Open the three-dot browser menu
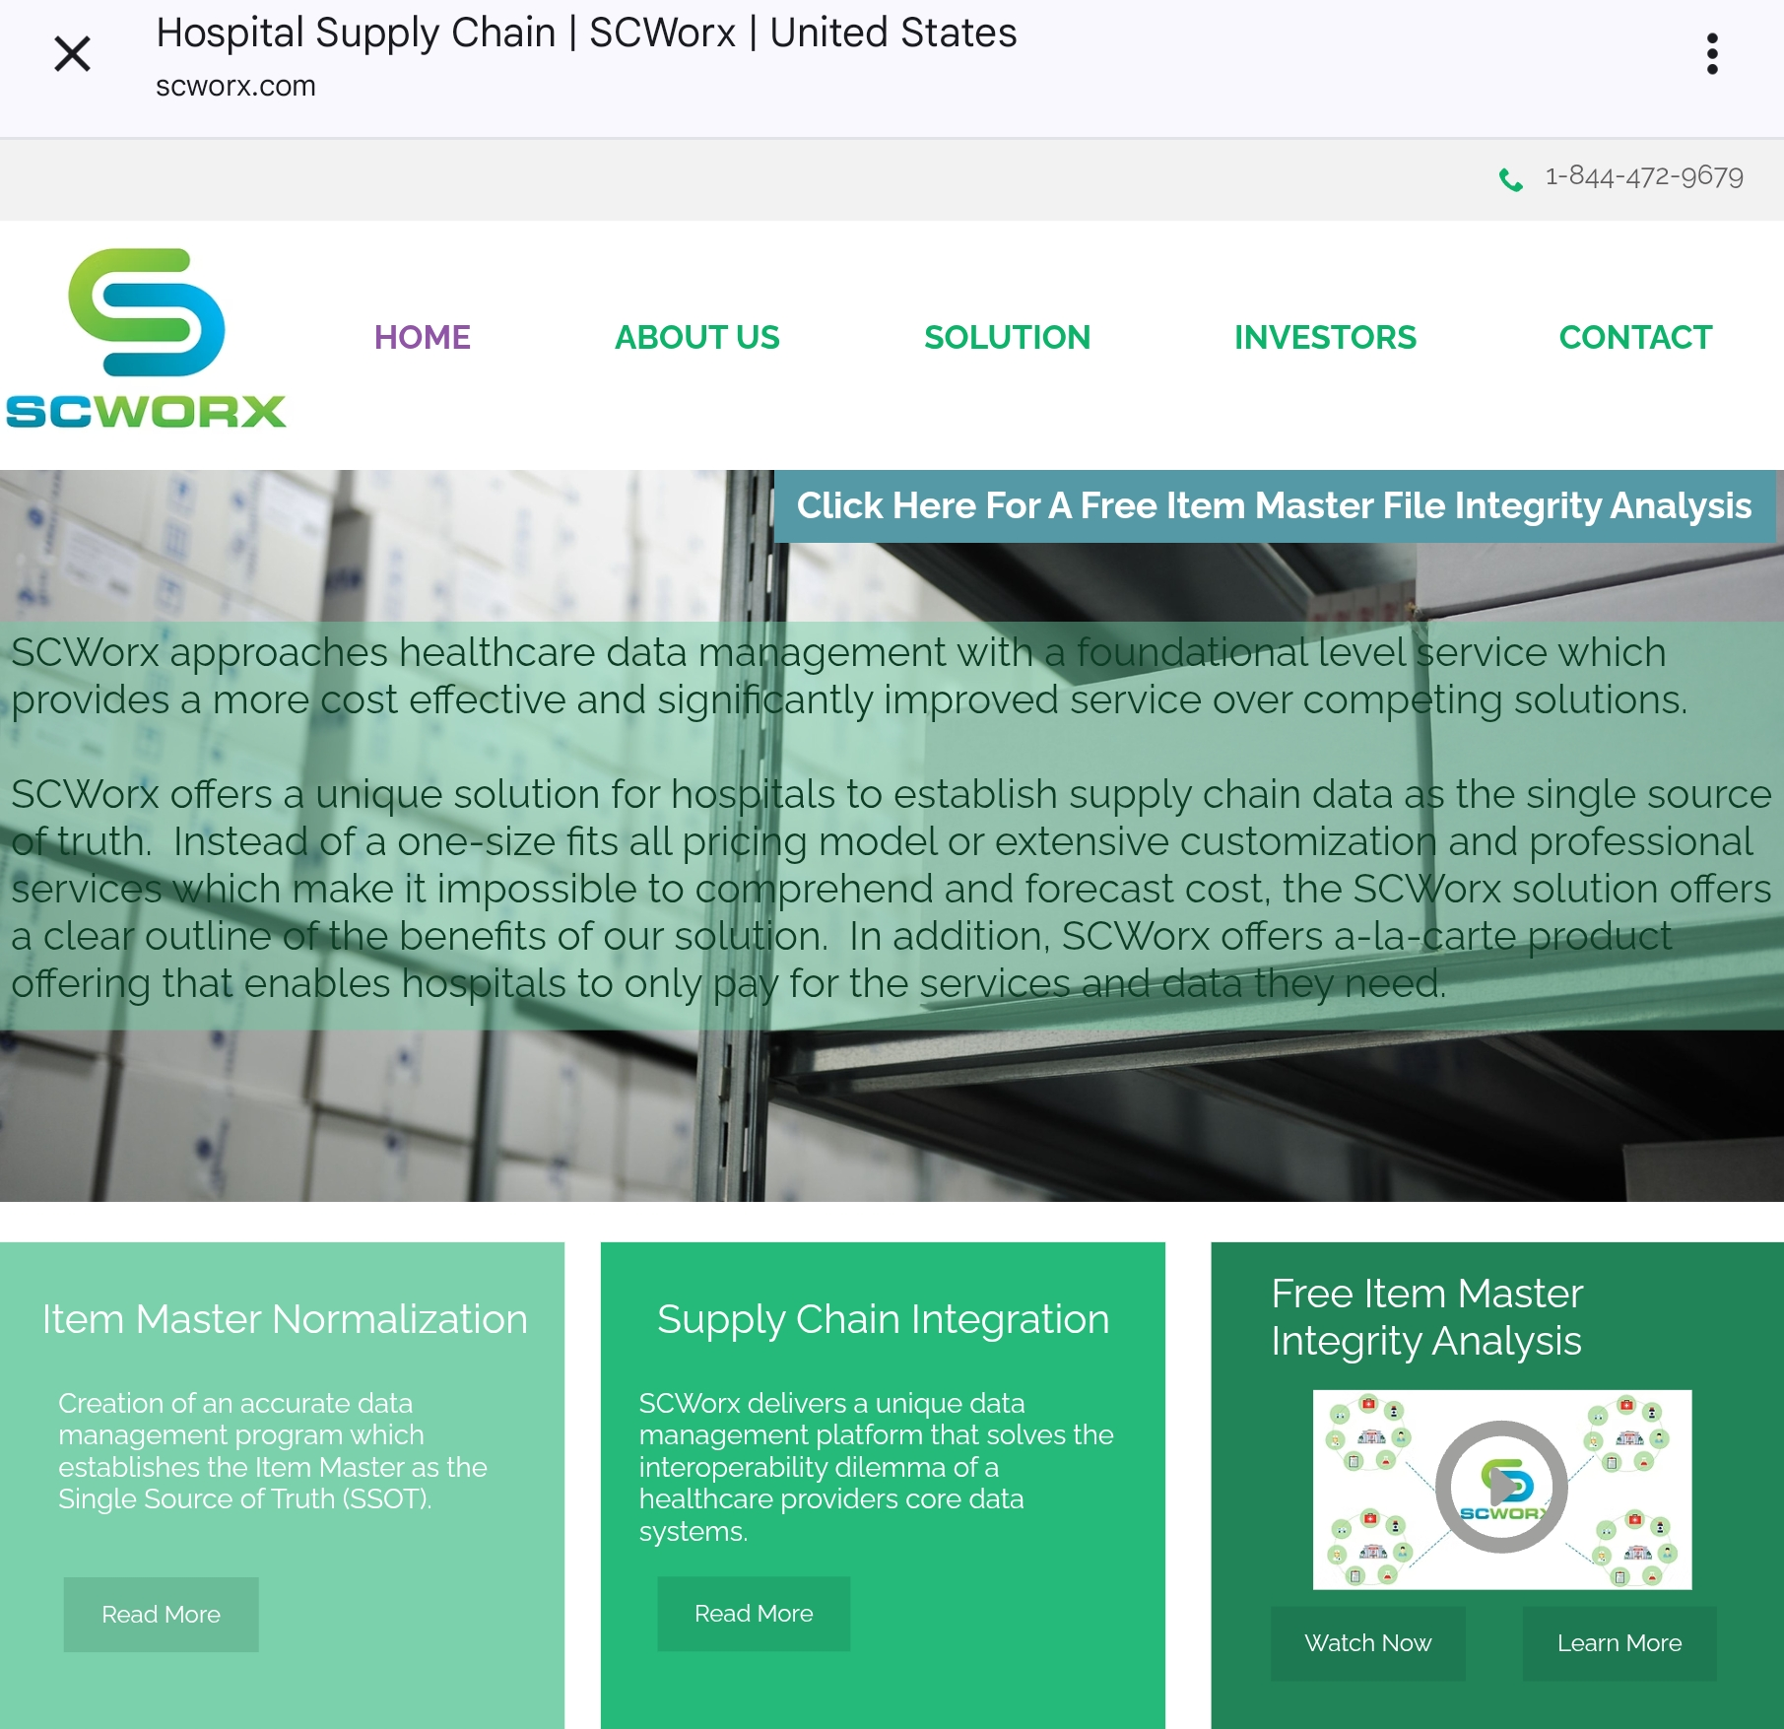 (x=1712, y=54)
